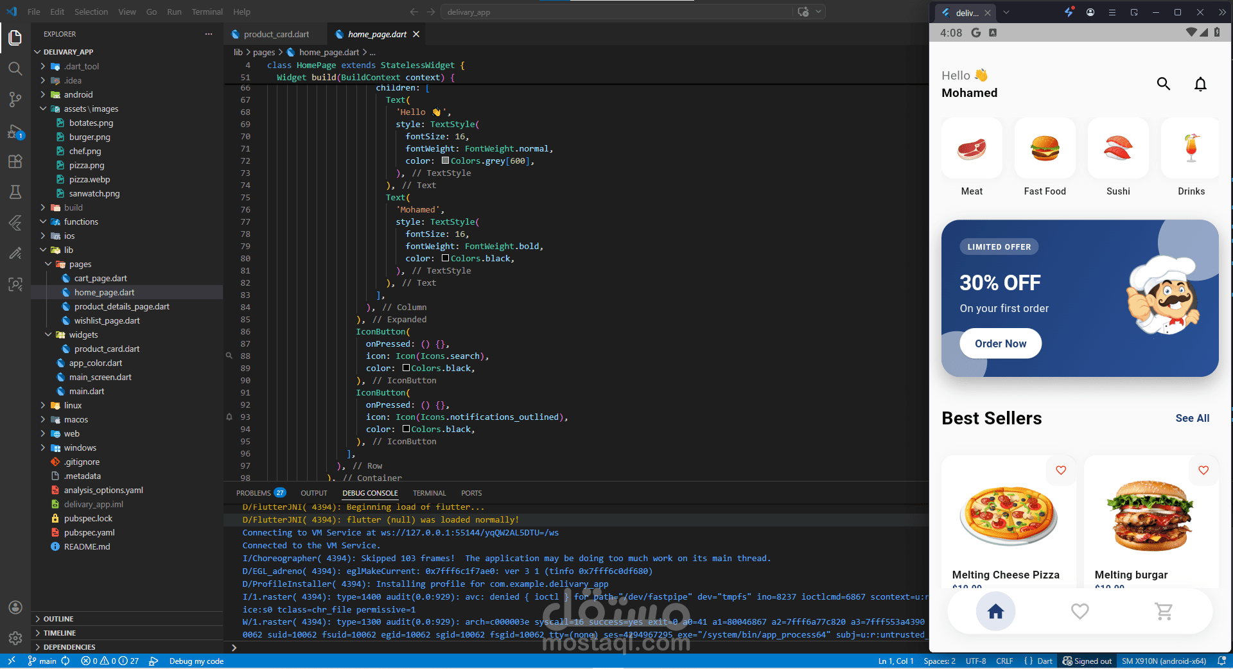Switch to the PROBLEMS panel tab
This screenshot has height=669, width=1233.
click(261, 493)
